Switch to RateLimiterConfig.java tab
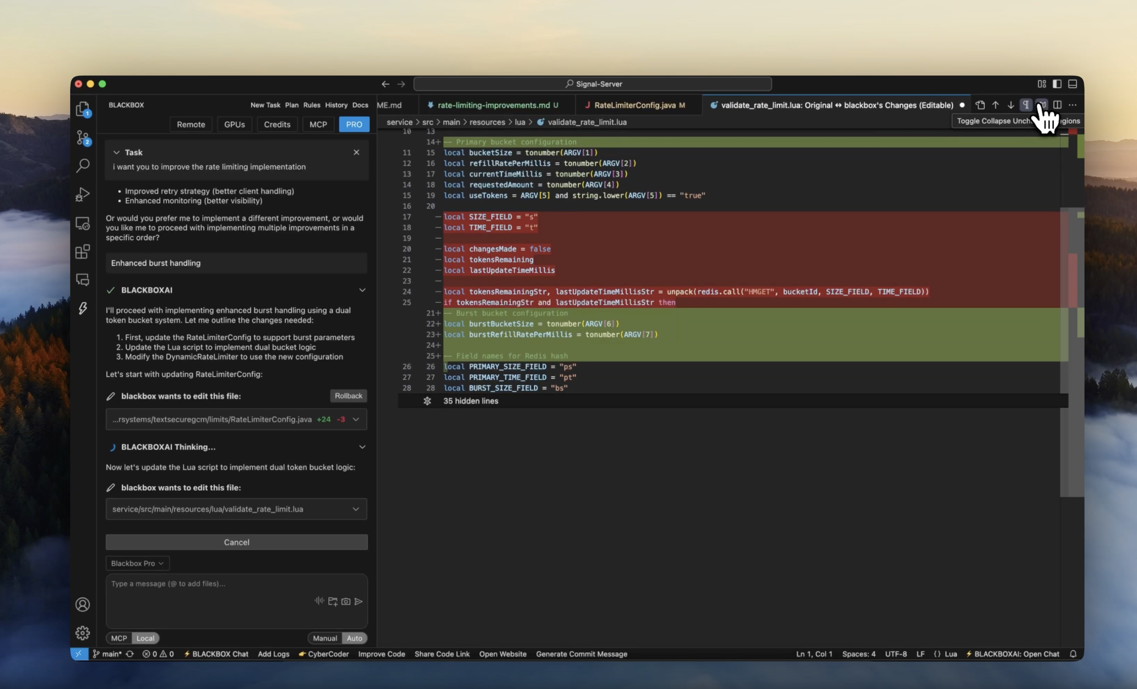 pos(639,105)
